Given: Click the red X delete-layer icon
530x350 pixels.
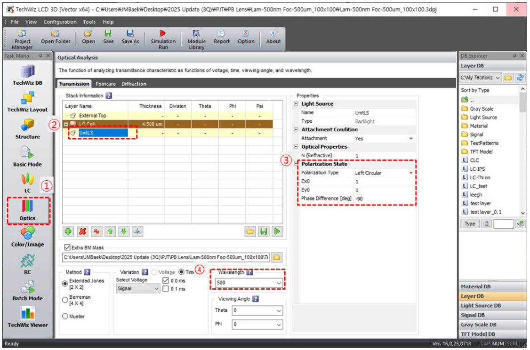Looking at the screenshot, I should pos(82,231).
